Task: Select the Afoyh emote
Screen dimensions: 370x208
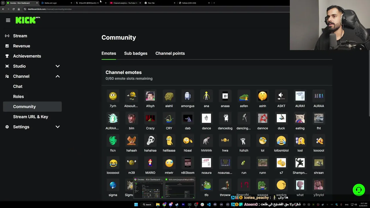Action: (x=150, y=96)
